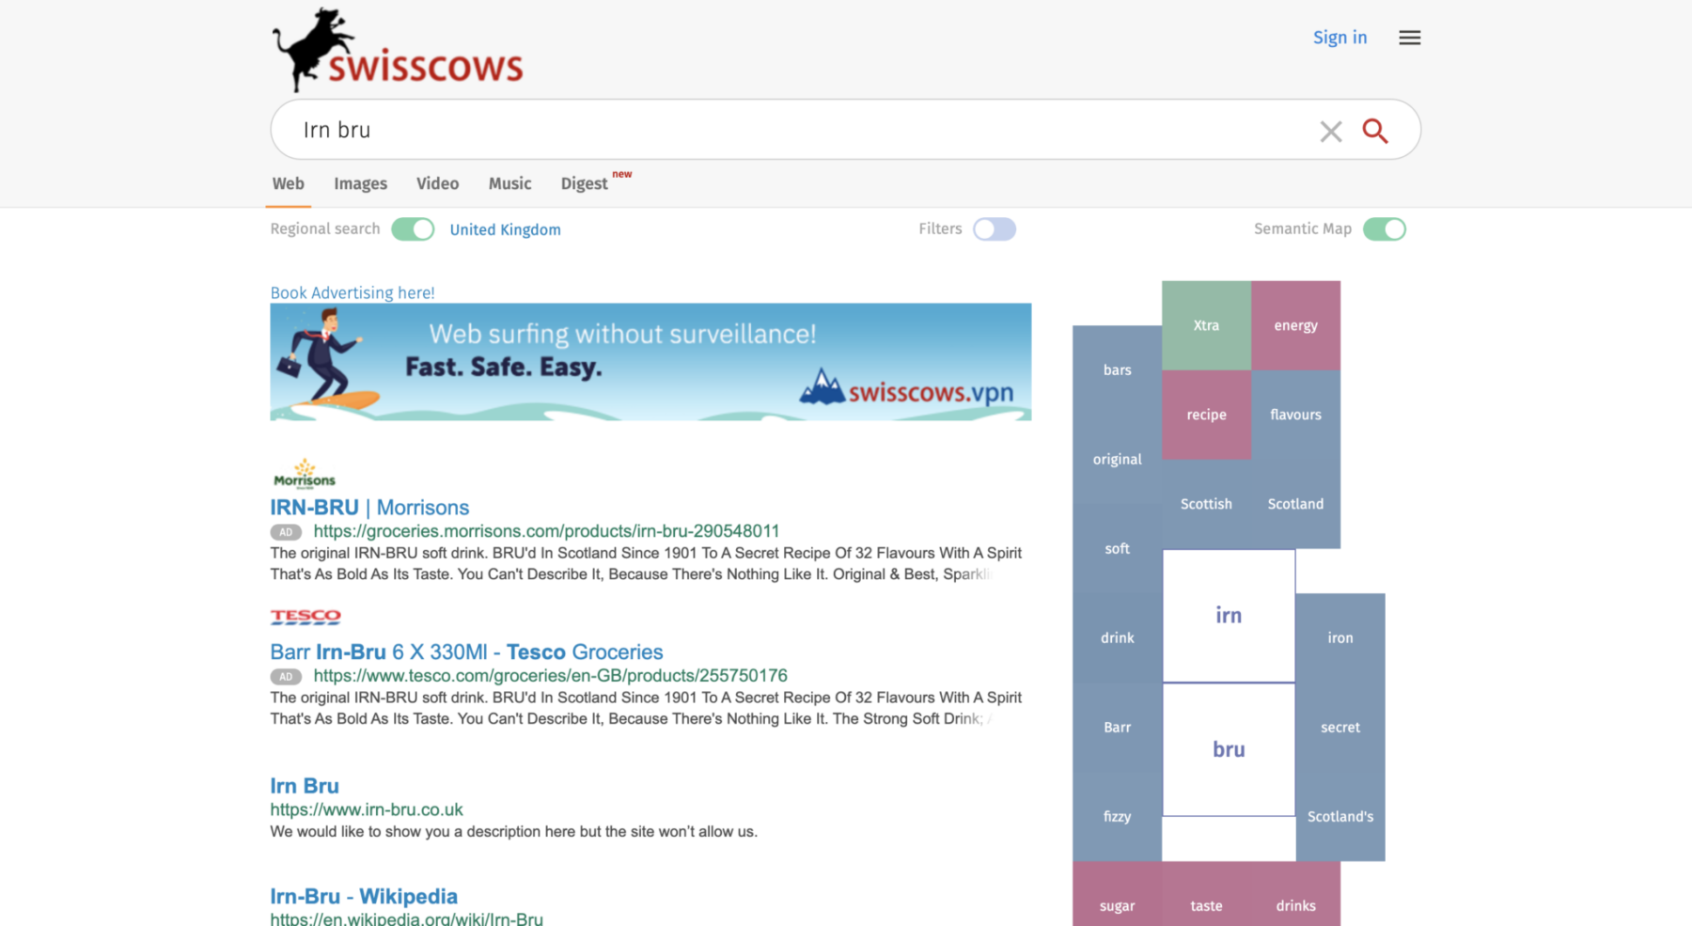Image resolution: width=1692 pixels, height=926 pixels.
Task: Click the Scotland semantic map tile
Action: coord(1295,504)
